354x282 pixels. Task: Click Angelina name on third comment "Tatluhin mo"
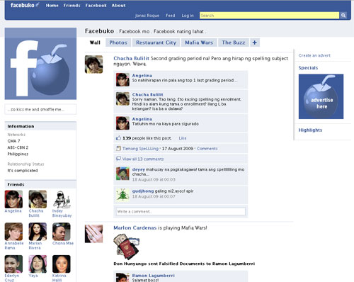[142, 119]
